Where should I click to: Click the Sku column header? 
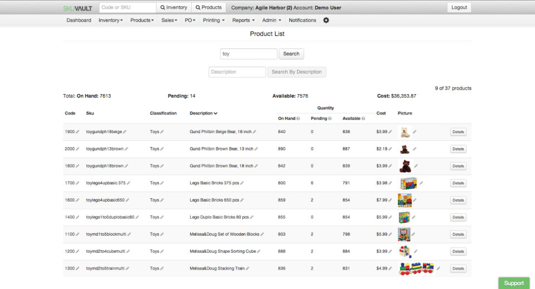[90, 113]
